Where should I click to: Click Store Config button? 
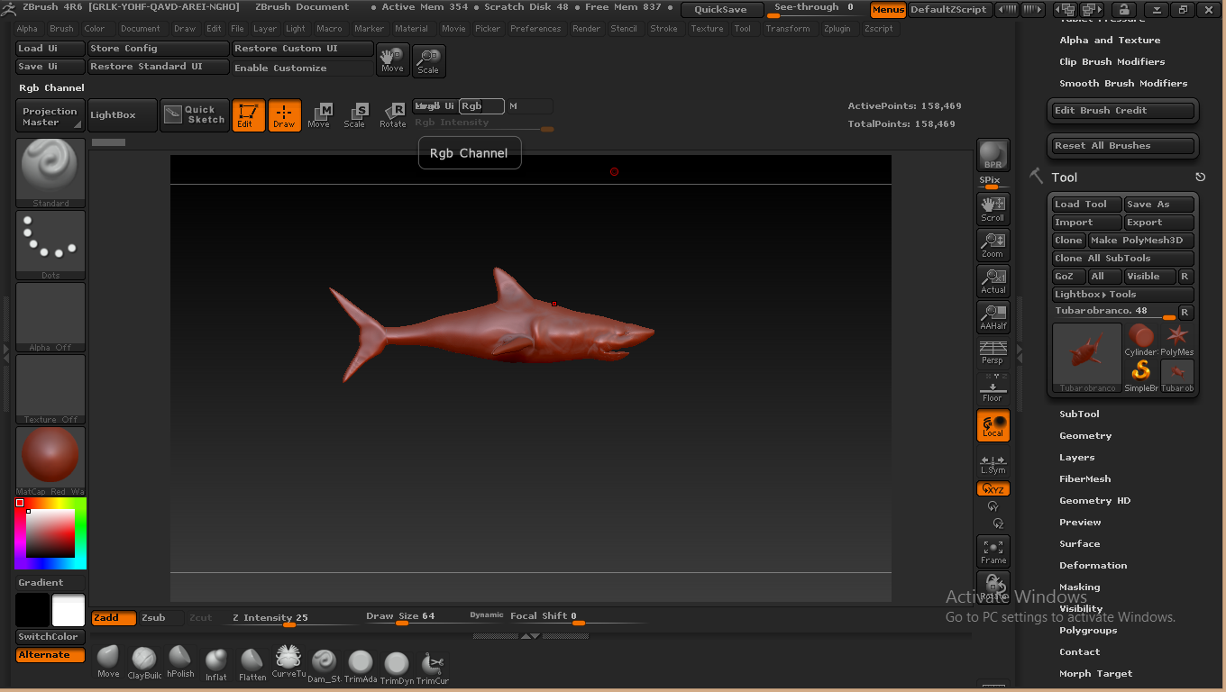click(x=158, y=49)
